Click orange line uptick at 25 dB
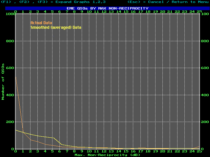 coord(199,147)
